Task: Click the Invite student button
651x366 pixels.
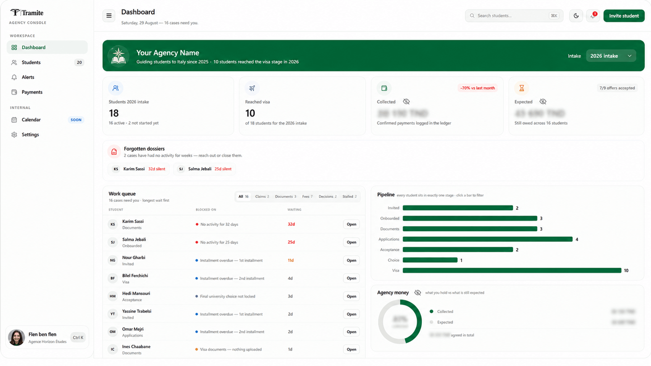Action: [624, 16]
